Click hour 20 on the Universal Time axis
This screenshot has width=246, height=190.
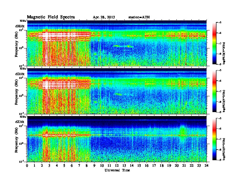pos(176,165)
